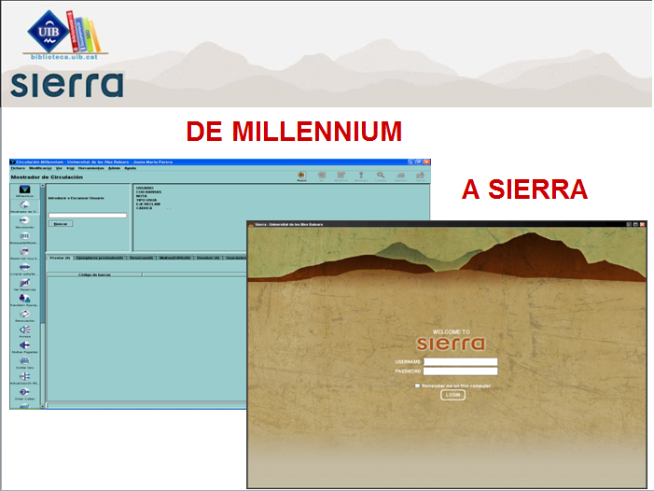
Task: Open the Limpiar estante sidebar icon
Action: click(x=24, y=268)
